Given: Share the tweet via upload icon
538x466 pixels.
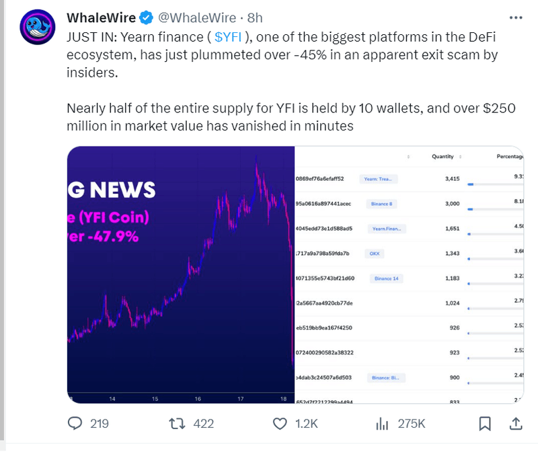Looking at the screenshot, I should pyautogui.click(x=516, y=424).
